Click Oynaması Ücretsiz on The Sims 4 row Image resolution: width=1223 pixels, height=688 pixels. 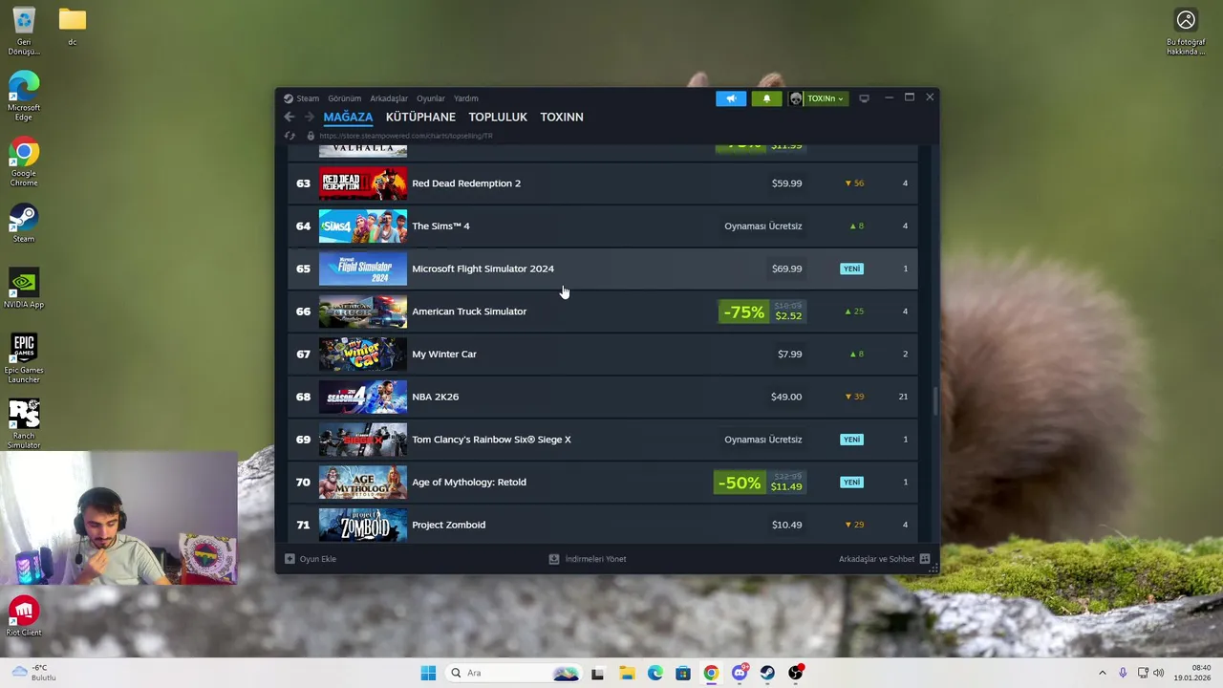[x=763, y=226]
